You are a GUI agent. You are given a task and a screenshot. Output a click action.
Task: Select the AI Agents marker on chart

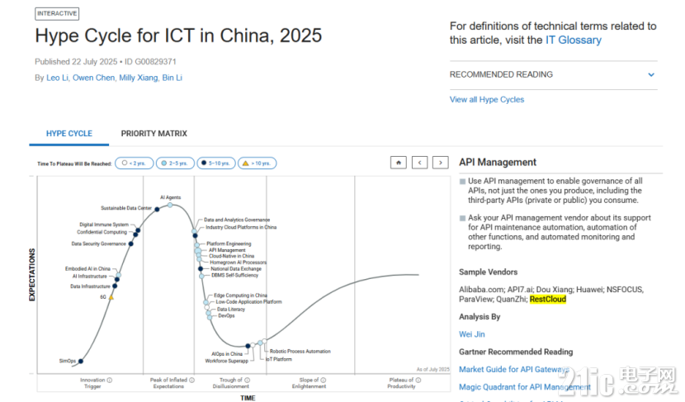pyautogui.click(x=170, y=205)
